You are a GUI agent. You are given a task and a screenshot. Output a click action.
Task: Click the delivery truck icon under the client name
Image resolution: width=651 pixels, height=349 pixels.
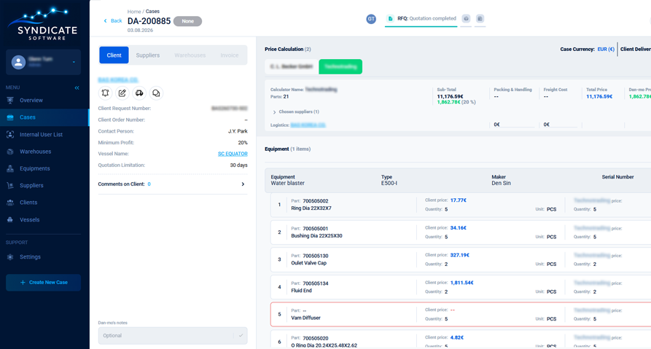pos(139,93)
